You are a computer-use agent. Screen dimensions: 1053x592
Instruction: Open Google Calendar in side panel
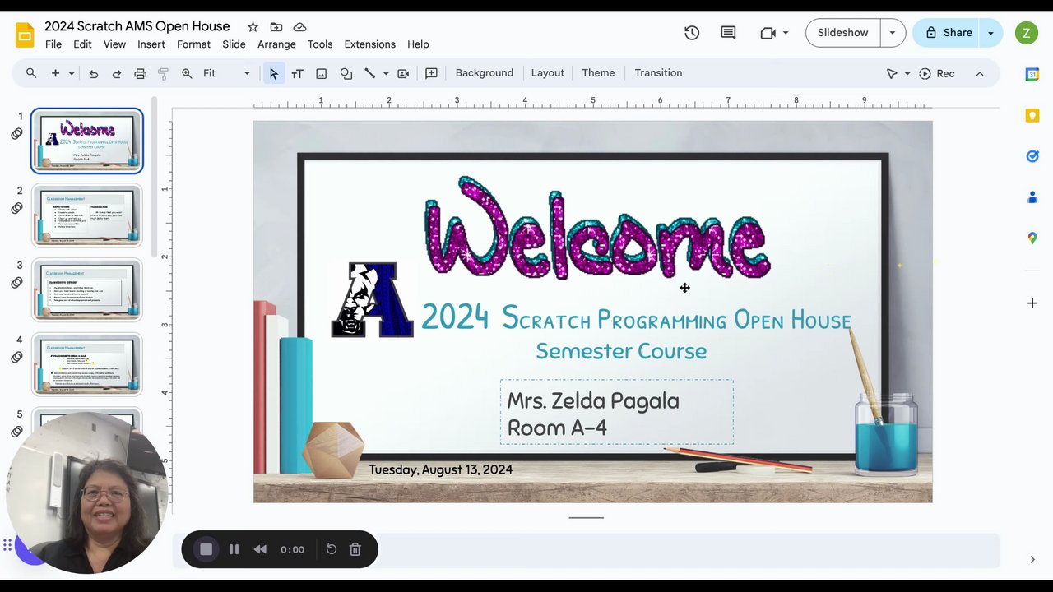[x=1032, y=75]
